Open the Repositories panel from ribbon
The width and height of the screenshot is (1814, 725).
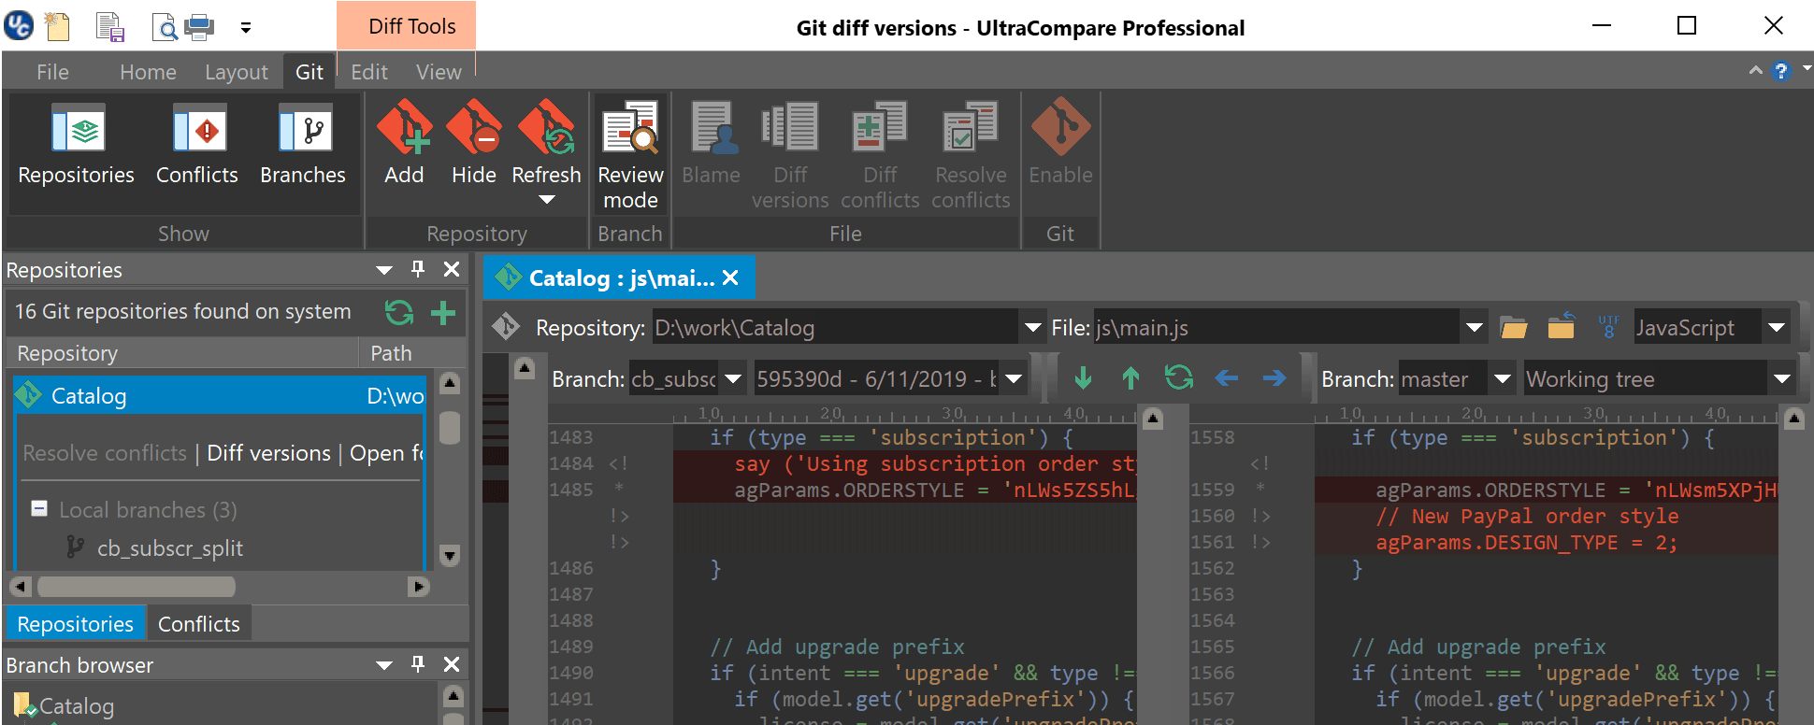(76, 145)
